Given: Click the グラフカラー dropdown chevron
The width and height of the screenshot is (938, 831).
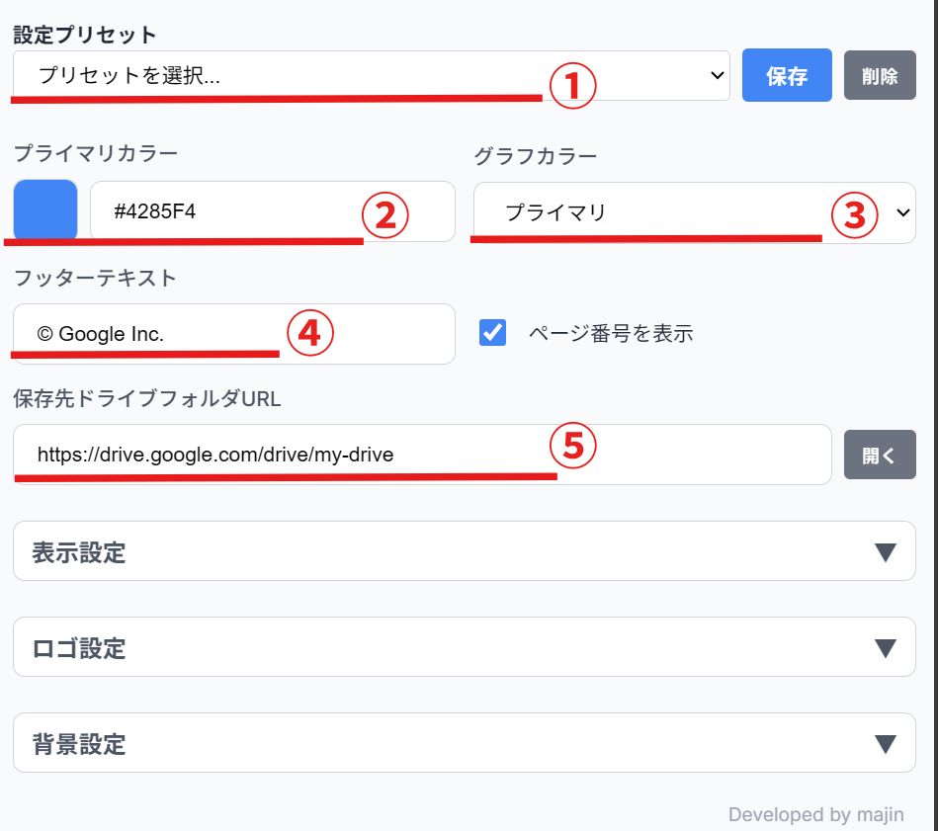Looking at the screenshot, I should coord(901,212).
